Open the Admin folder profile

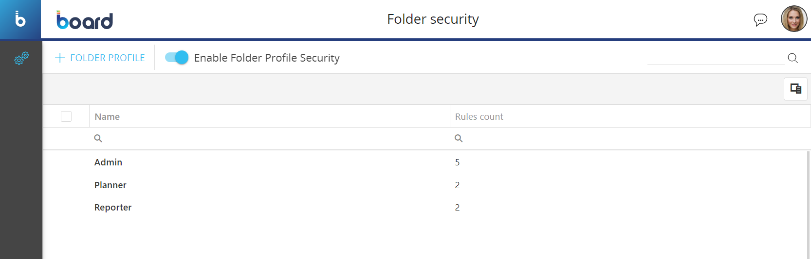point(108,162)
